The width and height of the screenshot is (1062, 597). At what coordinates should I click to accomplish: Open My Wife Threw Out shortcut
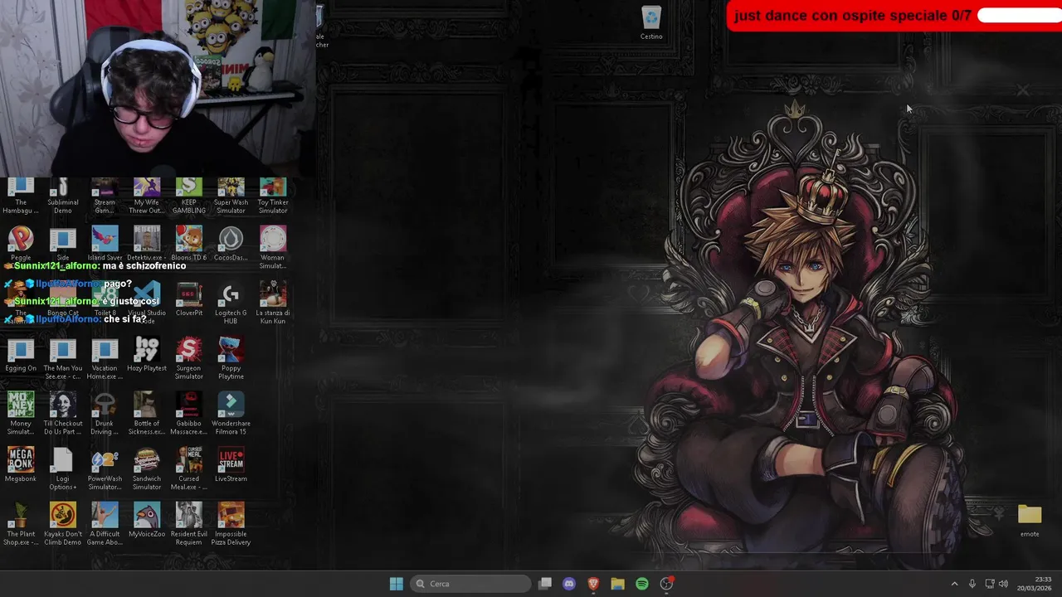[147, 197]
